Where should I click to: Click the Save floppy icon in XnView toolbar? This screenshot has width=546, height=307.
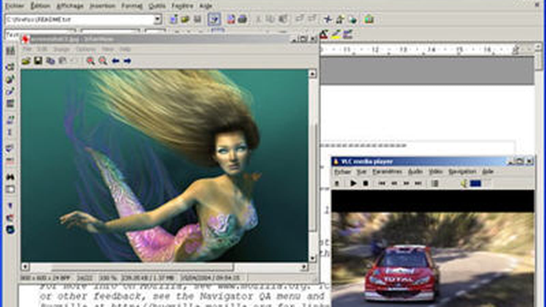(38, 61)
